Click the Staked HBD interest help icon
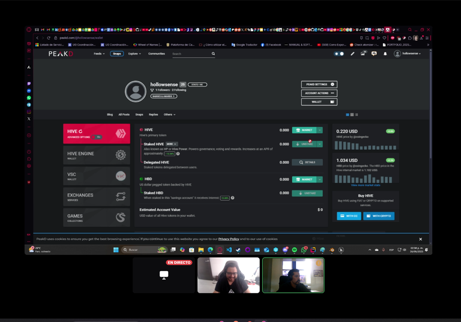The height and width of the screenshot is (322, 461). pyautogui.click(x=232, y=198)
